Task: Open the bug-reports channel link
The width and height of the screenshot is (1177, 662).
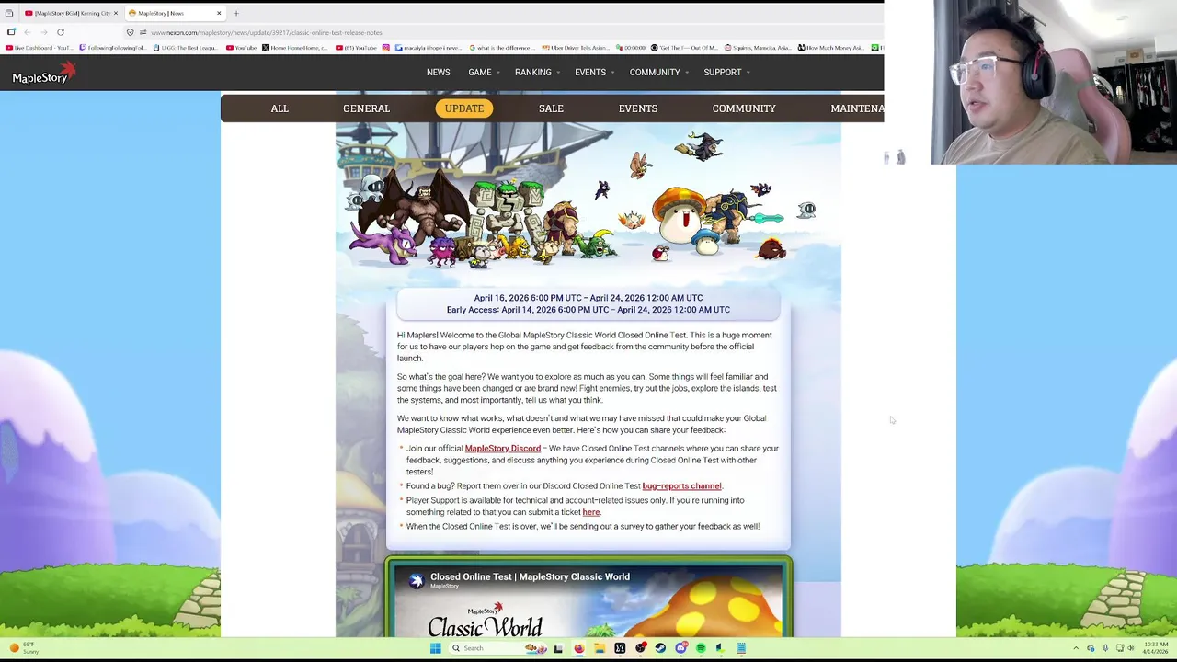Action: point(681,486)
